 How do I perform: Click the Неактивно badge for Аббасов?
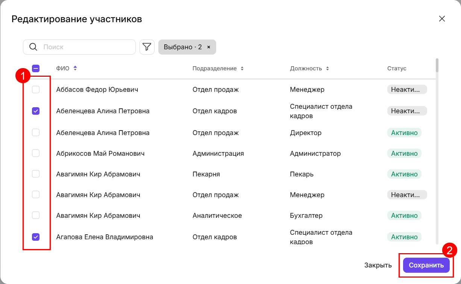click(x=407, y=90)
